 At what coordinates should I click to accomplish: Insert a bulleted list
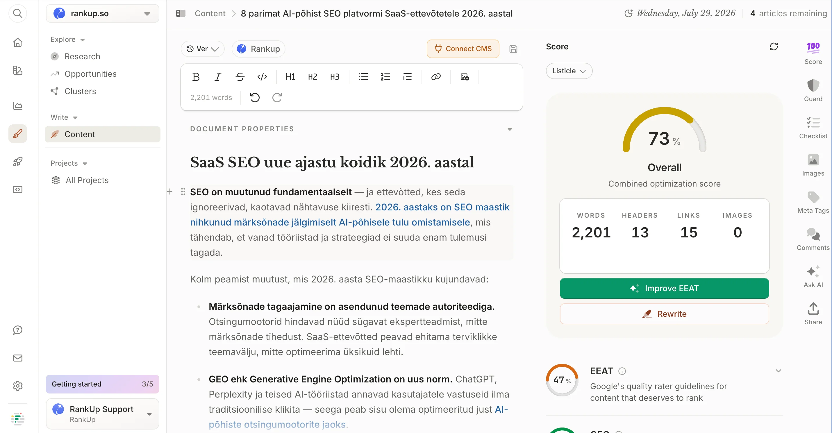(x=363, y=77)
